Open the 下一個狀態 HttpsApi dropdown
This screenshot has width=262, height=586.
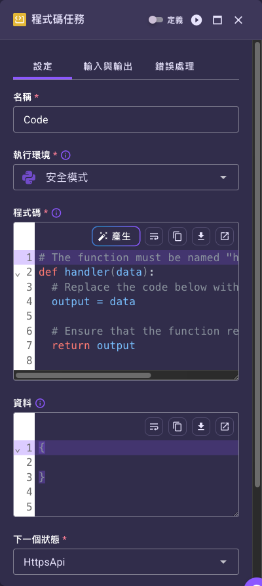tap(126, 562)
